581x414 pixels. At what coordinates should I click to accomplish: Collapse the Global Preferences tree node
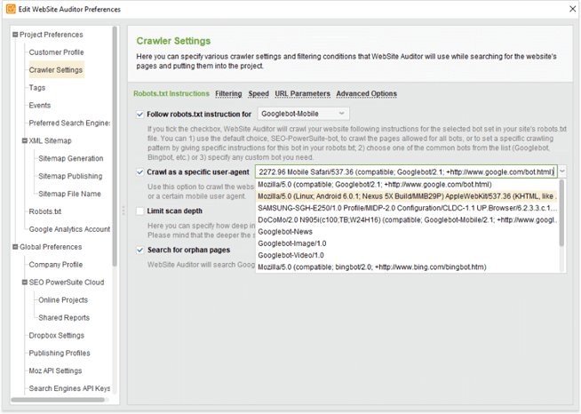(x=15, y=247)
